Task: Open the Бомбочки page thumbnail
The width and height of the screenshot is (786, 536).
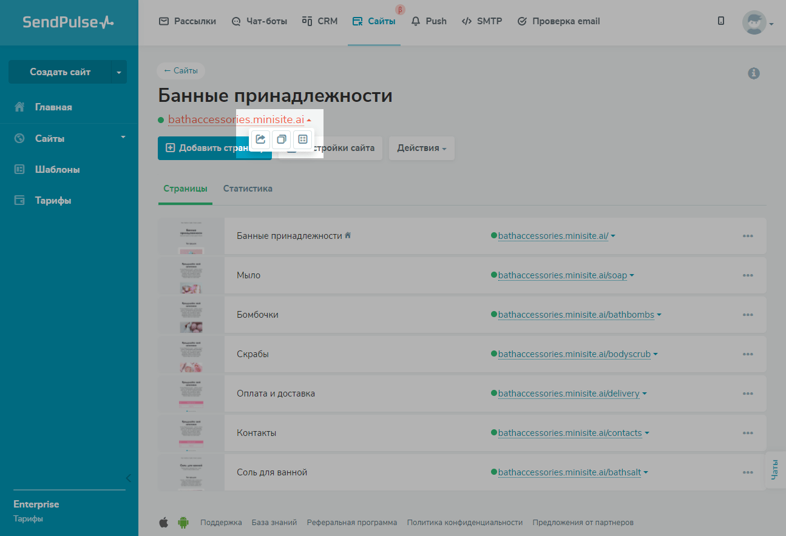Action: click(191, 315)
